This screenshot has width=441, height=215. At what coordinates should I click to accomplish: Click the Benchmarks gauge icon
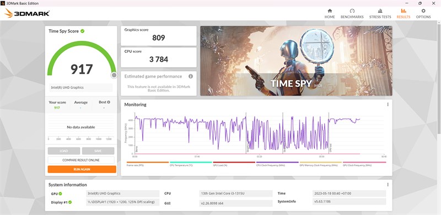point(352,10)
